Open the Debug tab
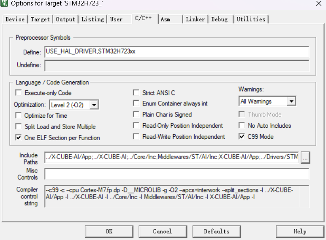The width and height of the screenshot is (326, 240). (x=220, y=19)
